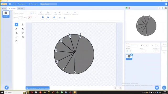Toggle sprite visibility to shown
Viewport: 168px width, 94px height.
pyautogui.click(x=128, y=51)
